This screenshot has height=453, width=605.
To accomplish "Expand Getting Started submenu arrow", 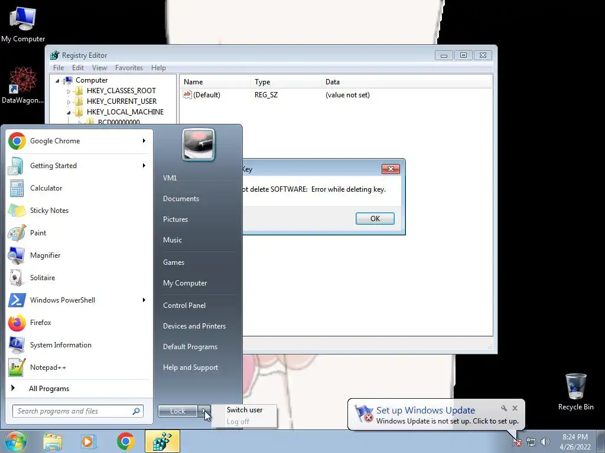I will (144, 166).
